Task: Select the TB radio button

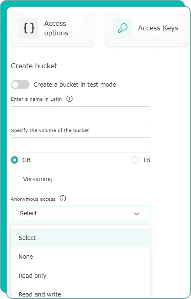Action: click(x=135, y=160)
